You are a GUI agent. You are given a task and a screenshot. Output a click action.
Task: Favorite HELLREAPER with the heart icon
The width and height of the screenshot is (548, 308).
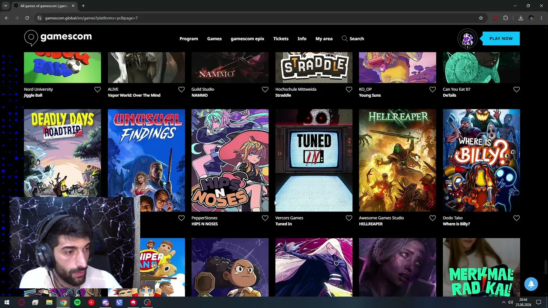click(432, 218)
